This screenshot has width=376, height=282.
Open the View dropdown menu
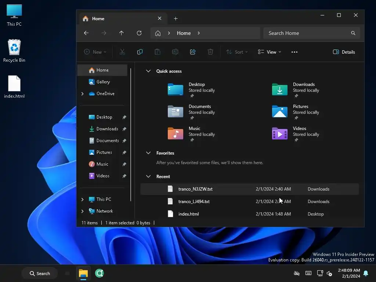270,52
